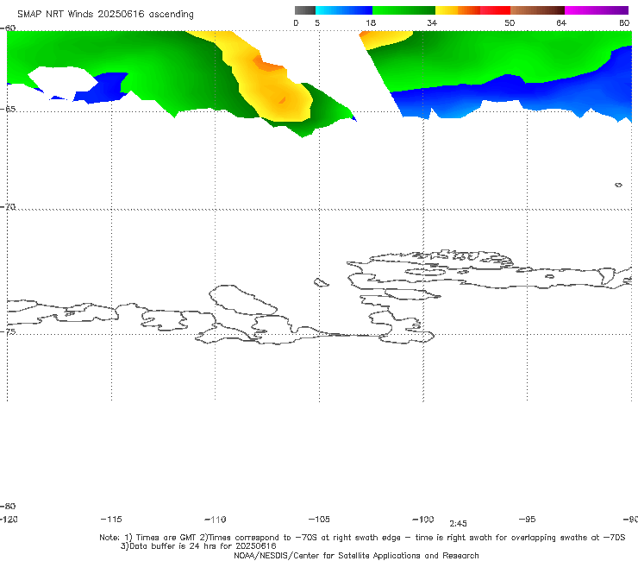Click the gray segment of the wind color bar
Viewport: 638px width, 561px height.
304,10
